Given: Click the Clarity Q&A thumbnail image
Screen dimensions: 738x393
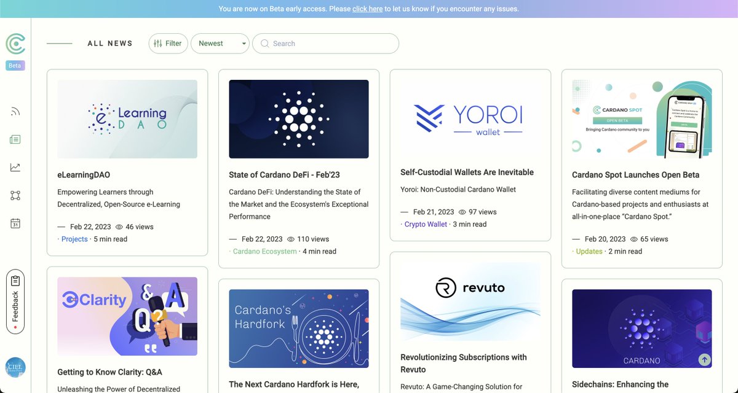Looking at the screenshot, I should pos(127,316).
